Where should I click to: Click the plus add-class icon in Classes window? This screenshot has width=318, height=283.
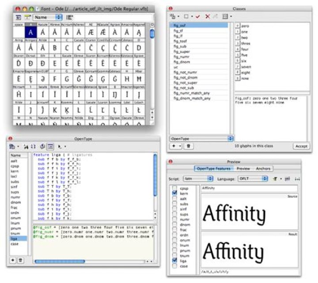coord(174,146)
